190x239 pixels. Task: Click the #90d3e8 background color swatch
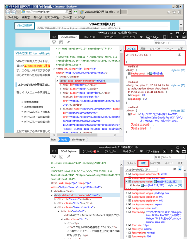click(x=151, y=73)
